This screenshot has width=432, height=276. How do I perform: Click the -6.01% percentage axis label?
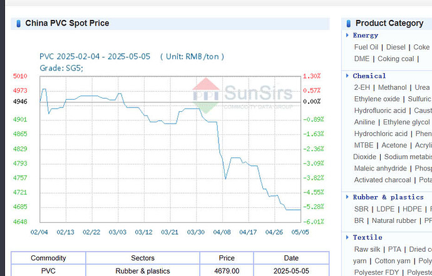[x=314, y=221]
